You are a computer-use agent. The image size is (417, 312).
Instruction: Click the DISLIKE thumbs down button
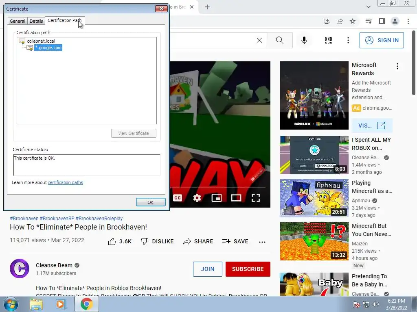(x=157, y=241)
